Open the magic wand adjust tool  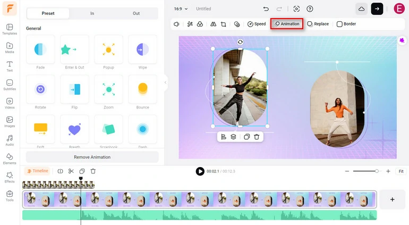[x=190, y=24]
